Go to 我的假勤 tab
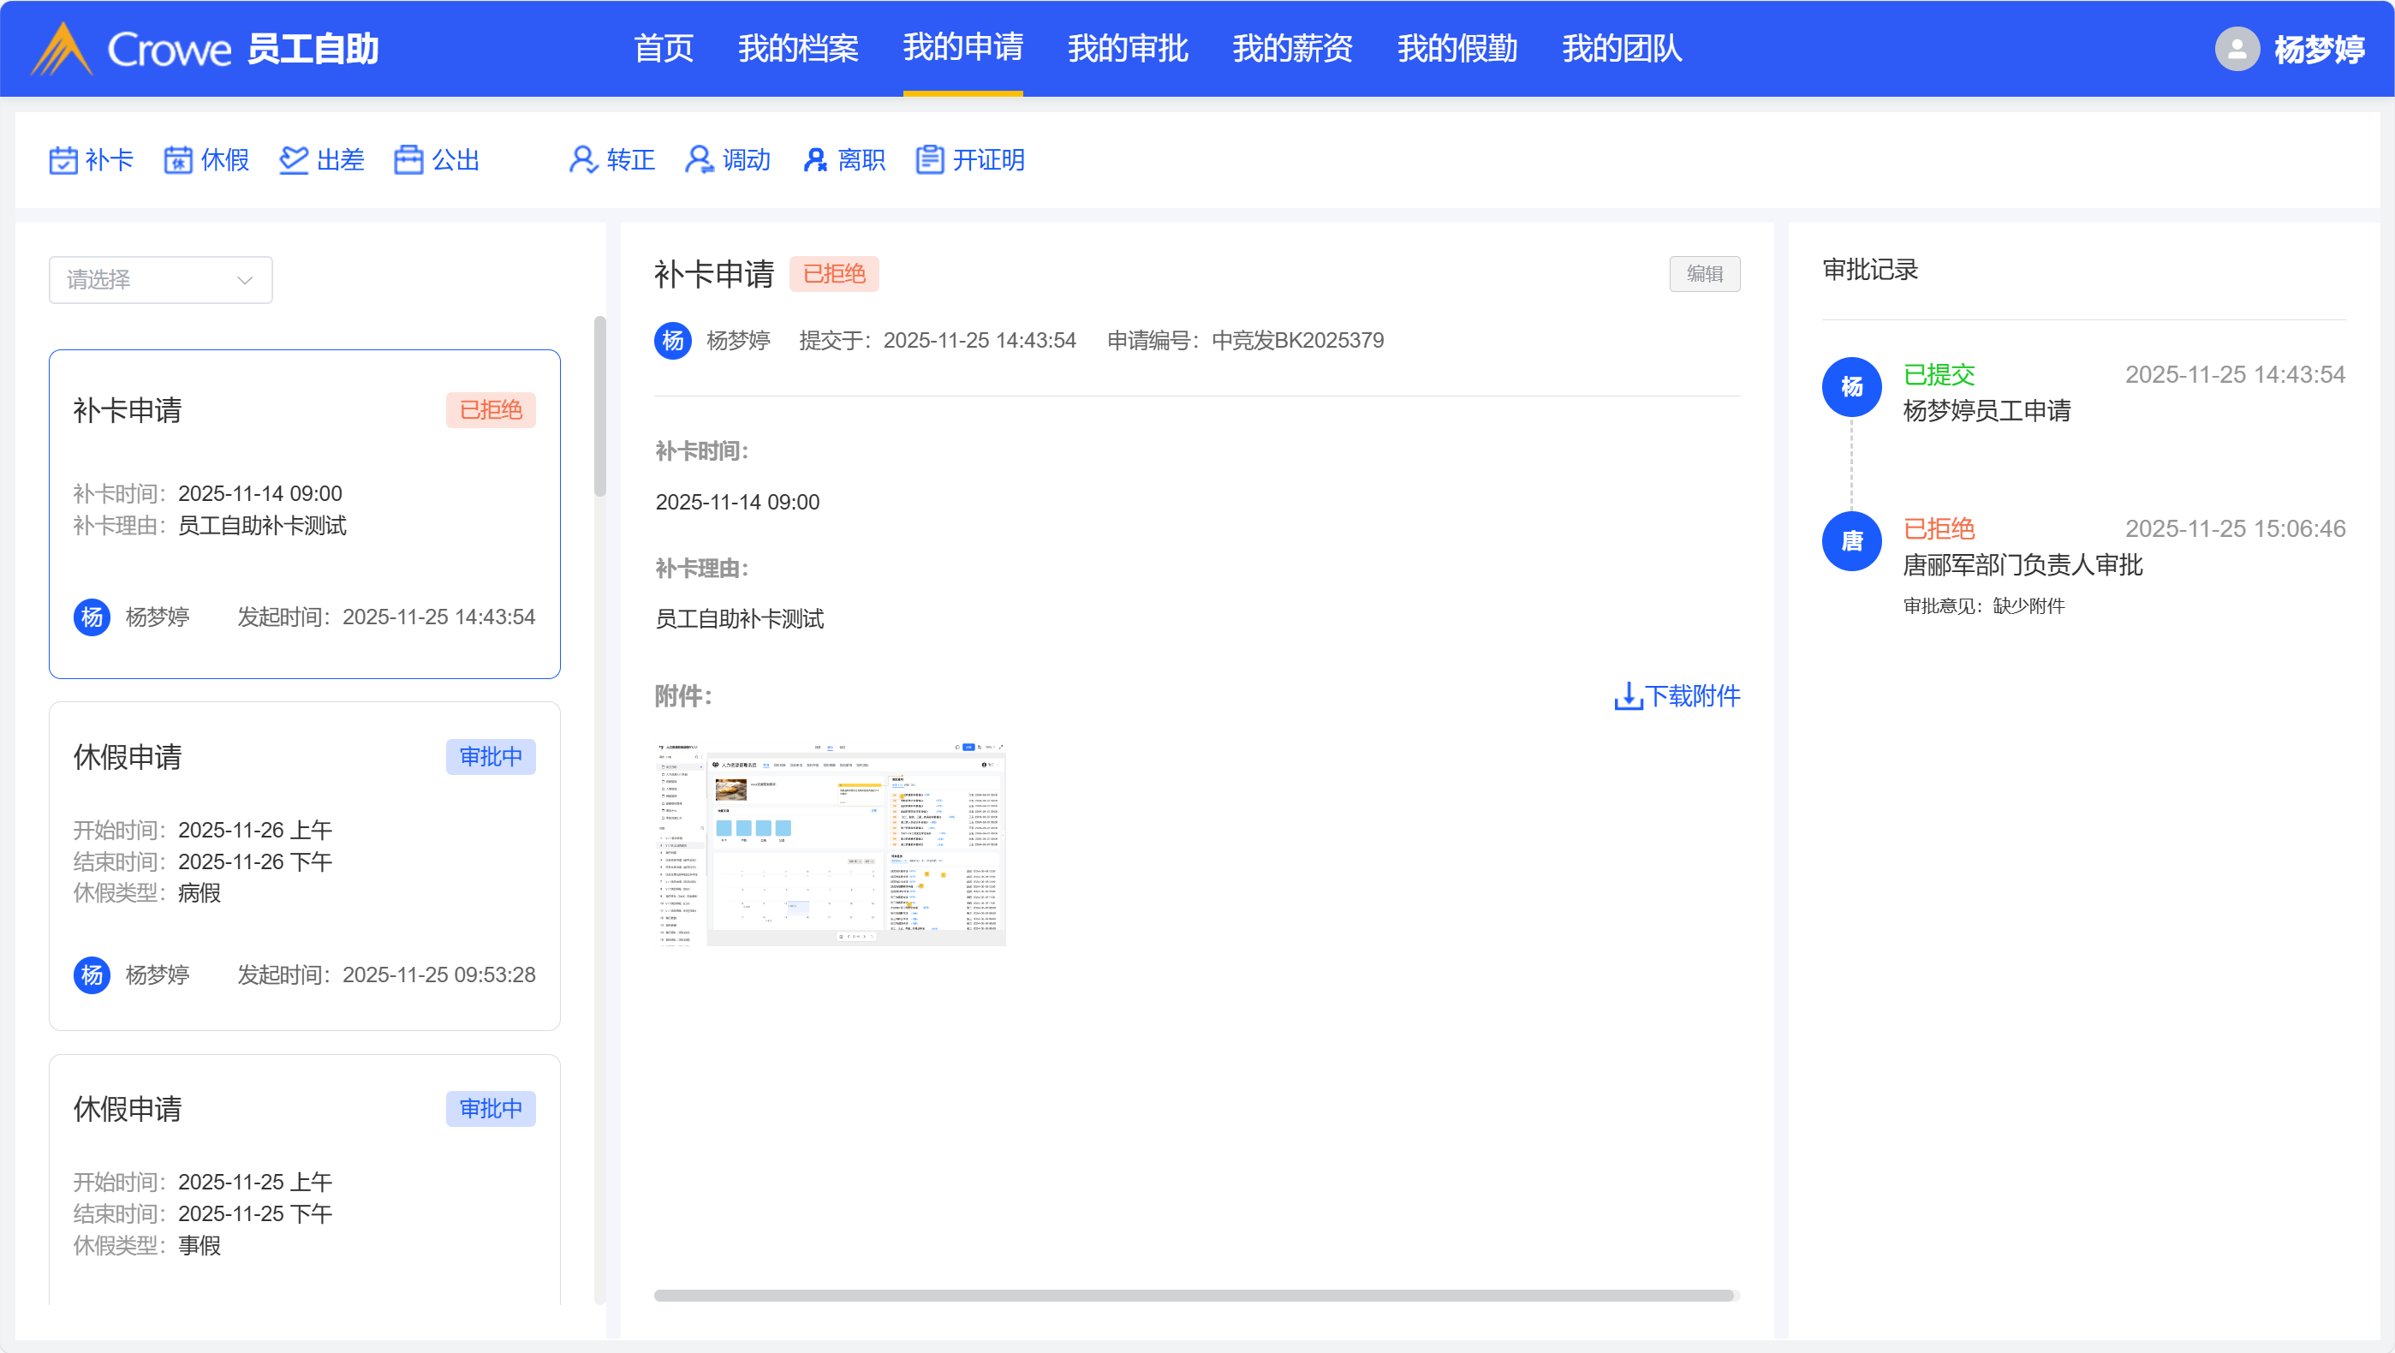This screenshot has height=1353, width=2395. pyautogui.click(x=1457, y=48)
